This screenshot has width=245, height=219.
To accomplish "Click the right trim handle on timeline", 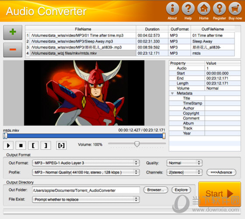I will (x=164, y=136).
